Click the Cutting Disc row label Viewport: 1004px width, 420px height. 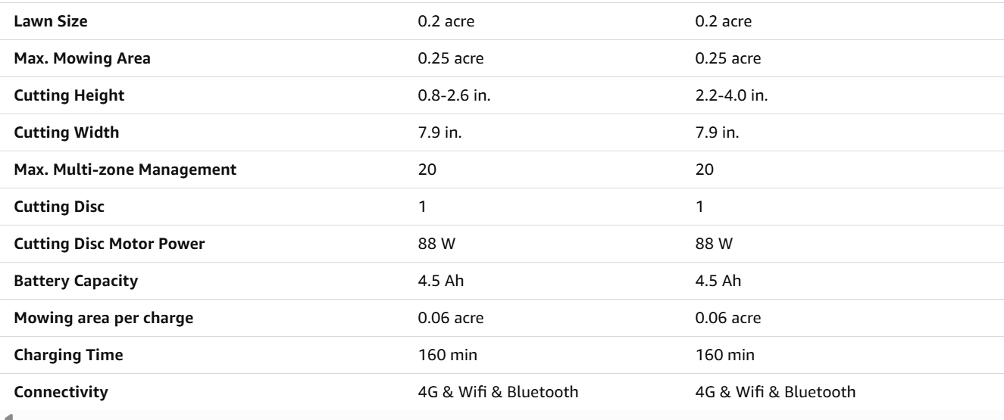[x=50, y=207]
